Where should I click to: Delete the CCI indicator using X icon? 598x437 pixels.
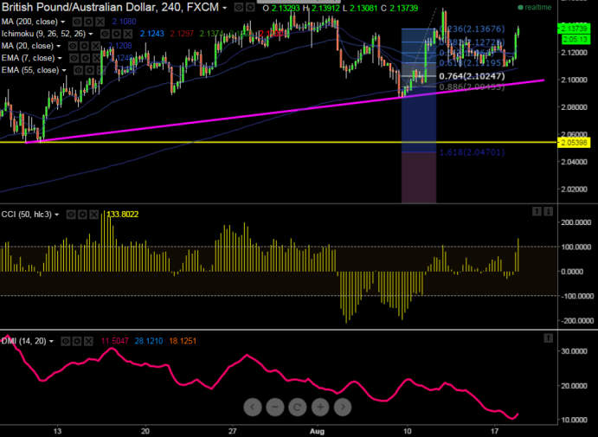point(93,215)
